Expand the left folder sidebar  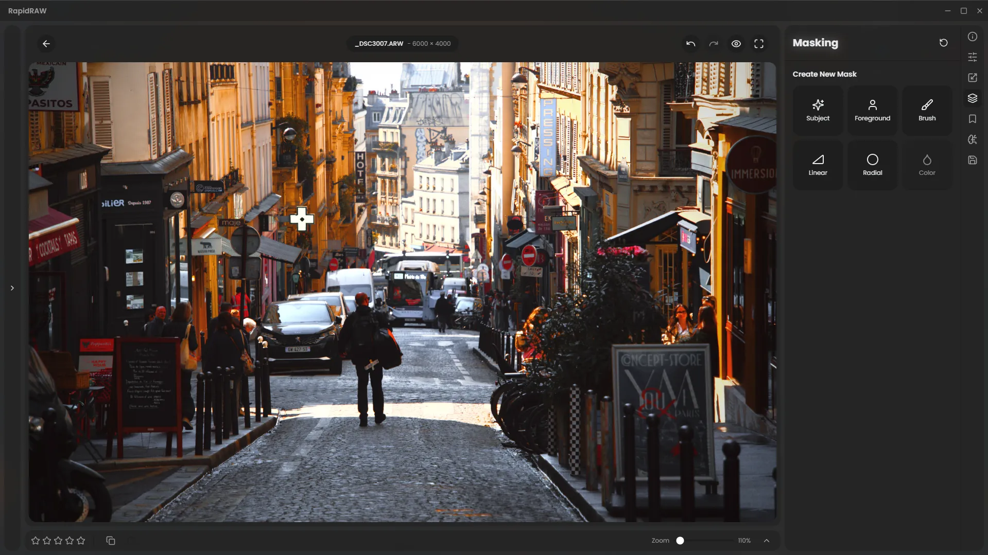[x=12, y=288]
